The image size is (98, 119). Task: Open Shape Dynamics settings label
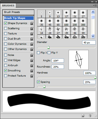coord(17,23)
